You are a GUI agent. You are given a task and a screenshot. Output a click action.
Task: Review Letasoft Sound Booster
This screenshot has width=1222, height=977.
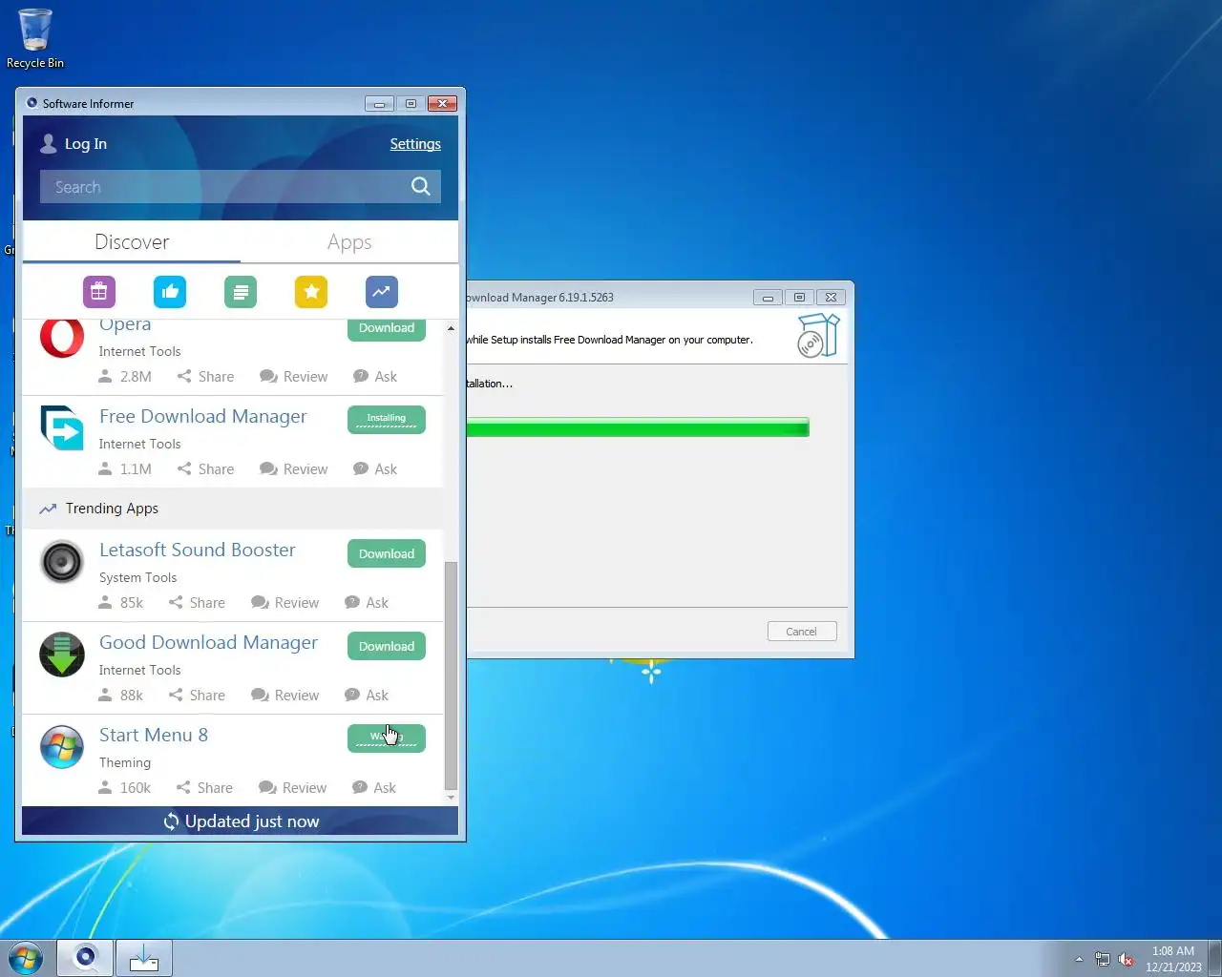(285, 603)
